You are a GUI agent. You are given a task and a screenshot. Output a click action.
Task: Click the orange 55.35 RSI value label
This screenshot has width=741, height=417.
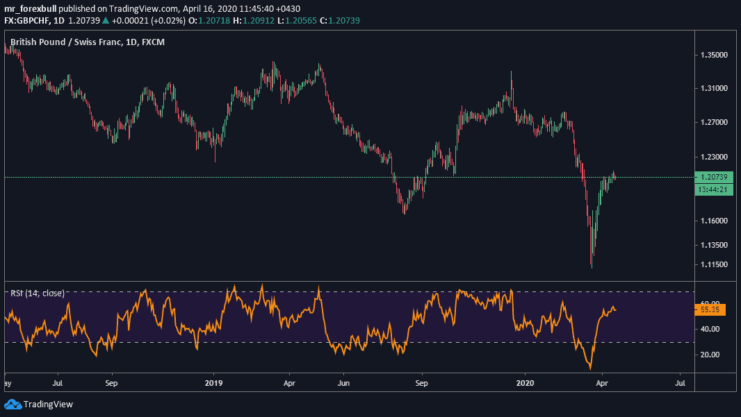[712, 309]
